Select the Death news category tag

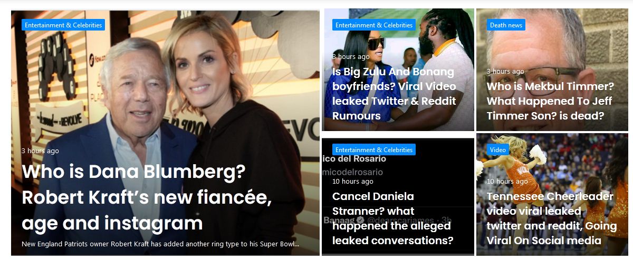506,25
